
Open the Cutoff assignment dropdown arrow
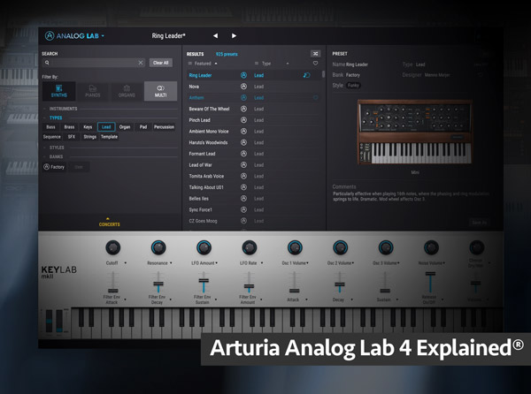(x=126, y=263)
